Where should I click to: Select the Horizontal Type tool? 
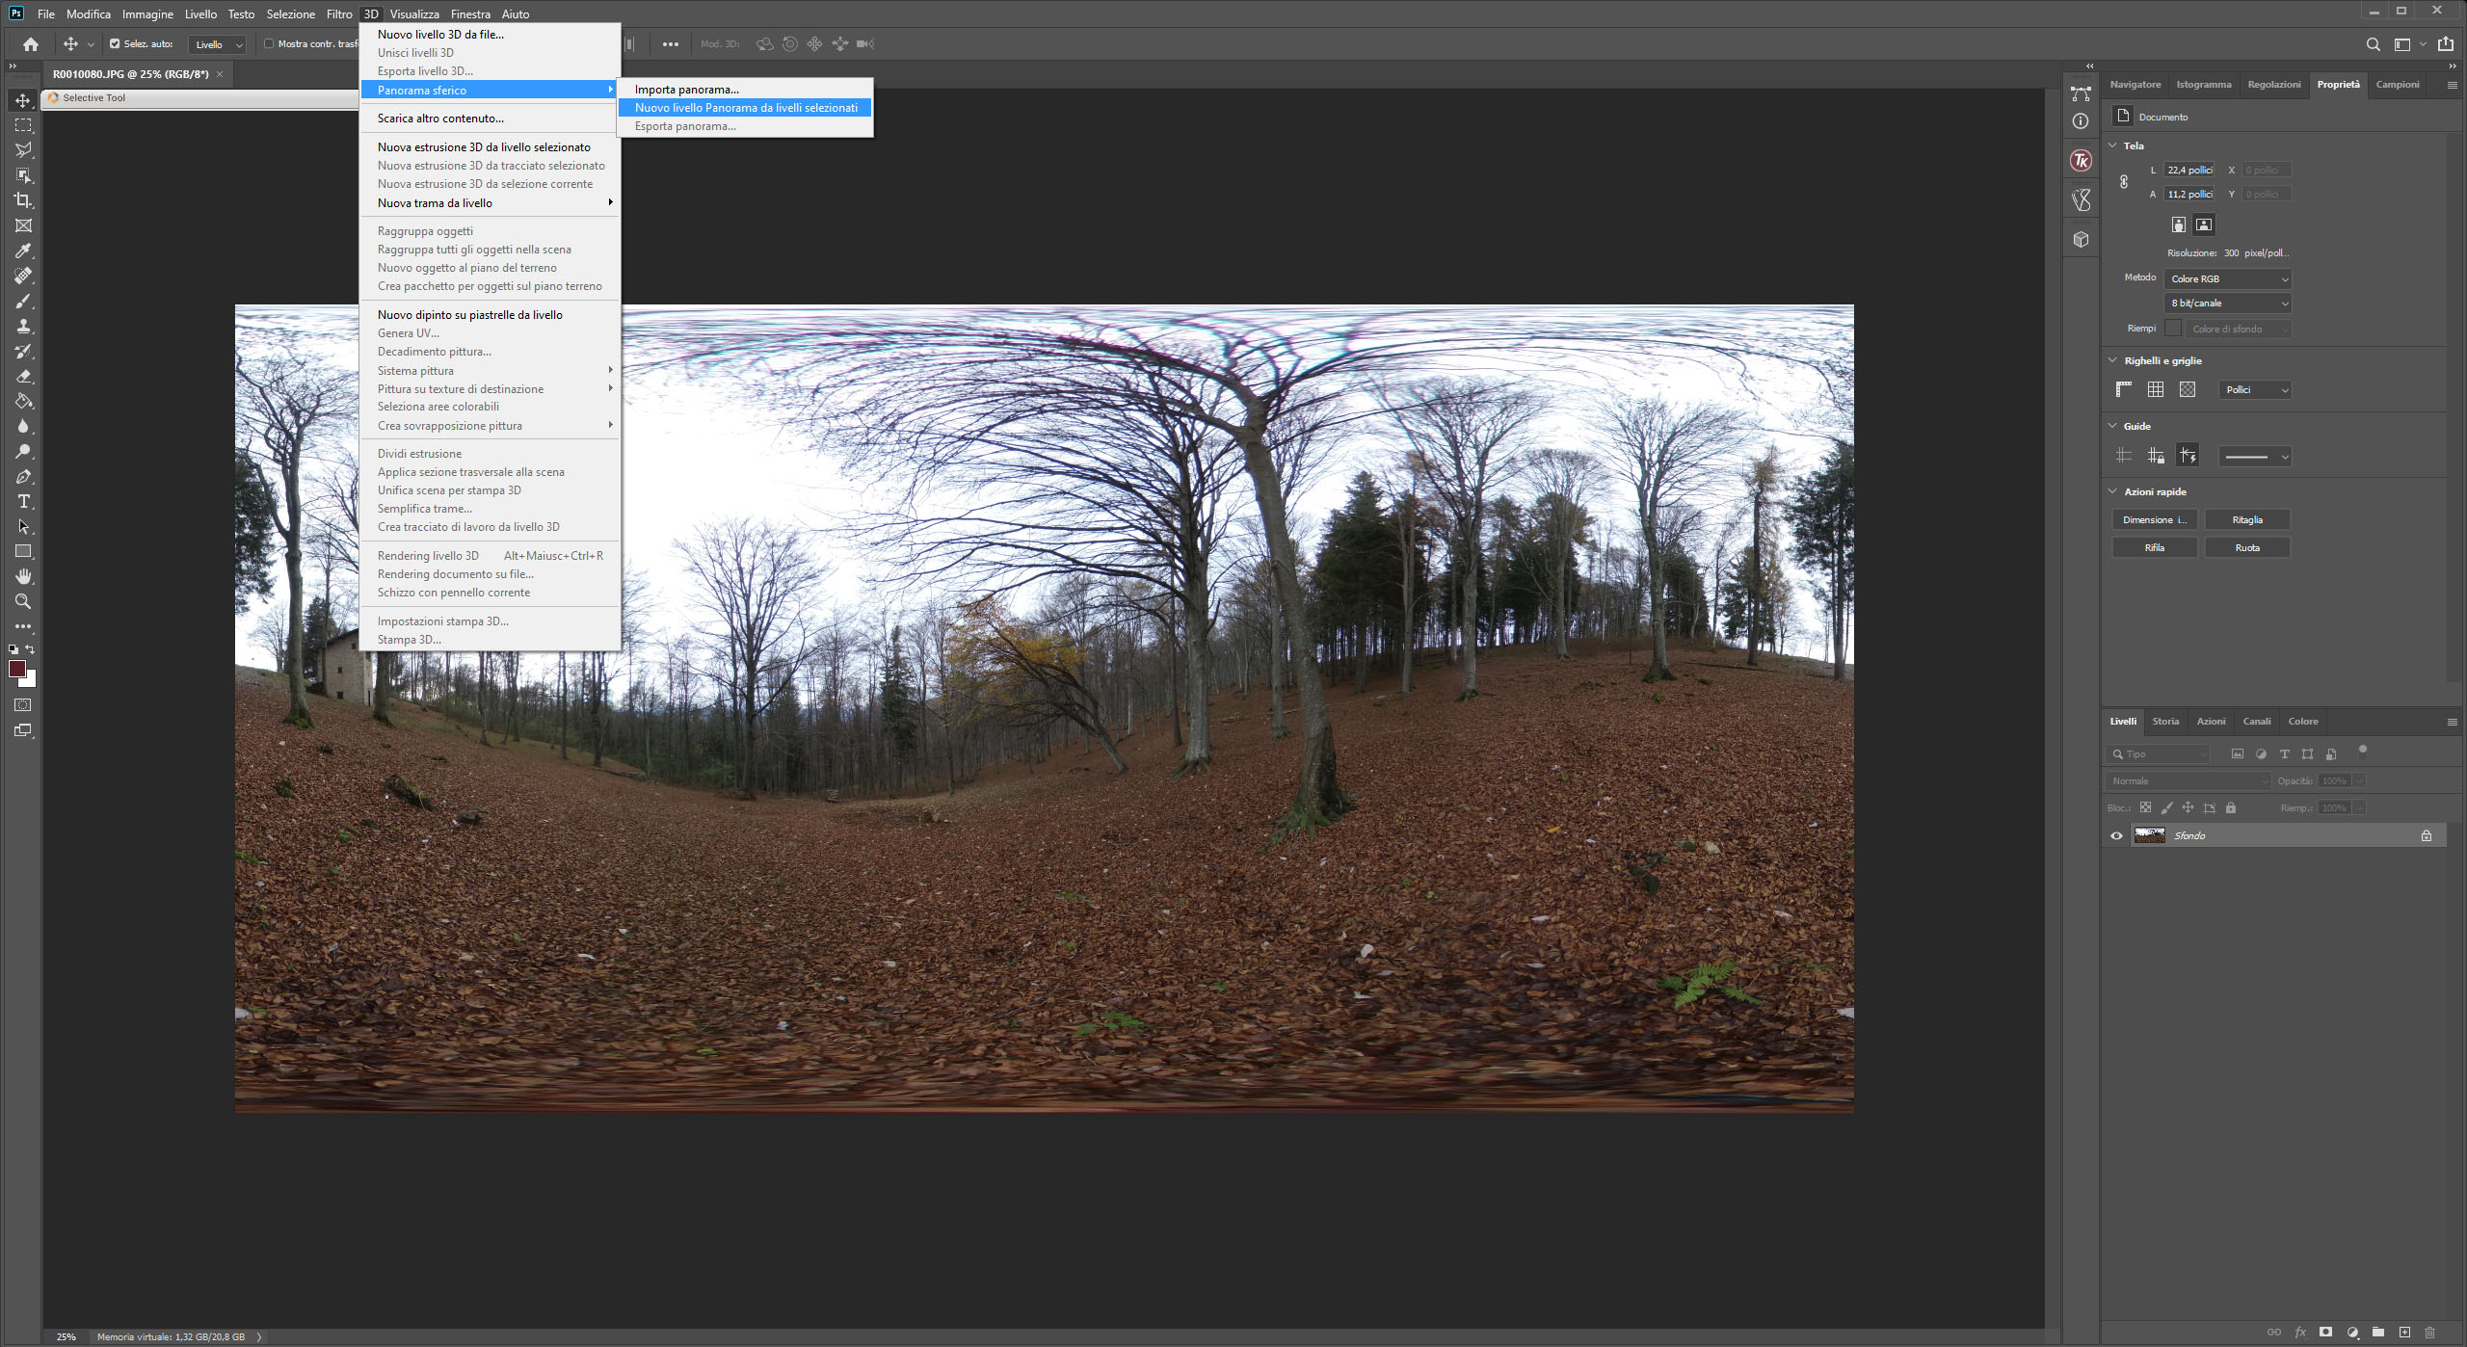pos(23,502)
